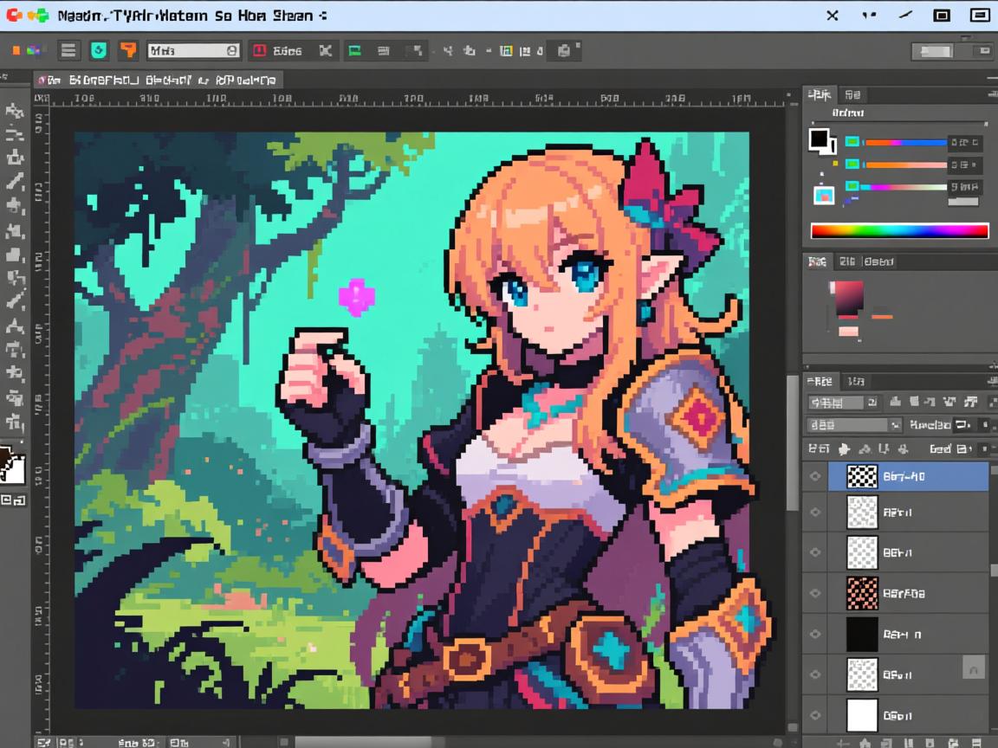
Task: Toggle visibility of the bottom white layer
Action: tap(814, 716)
